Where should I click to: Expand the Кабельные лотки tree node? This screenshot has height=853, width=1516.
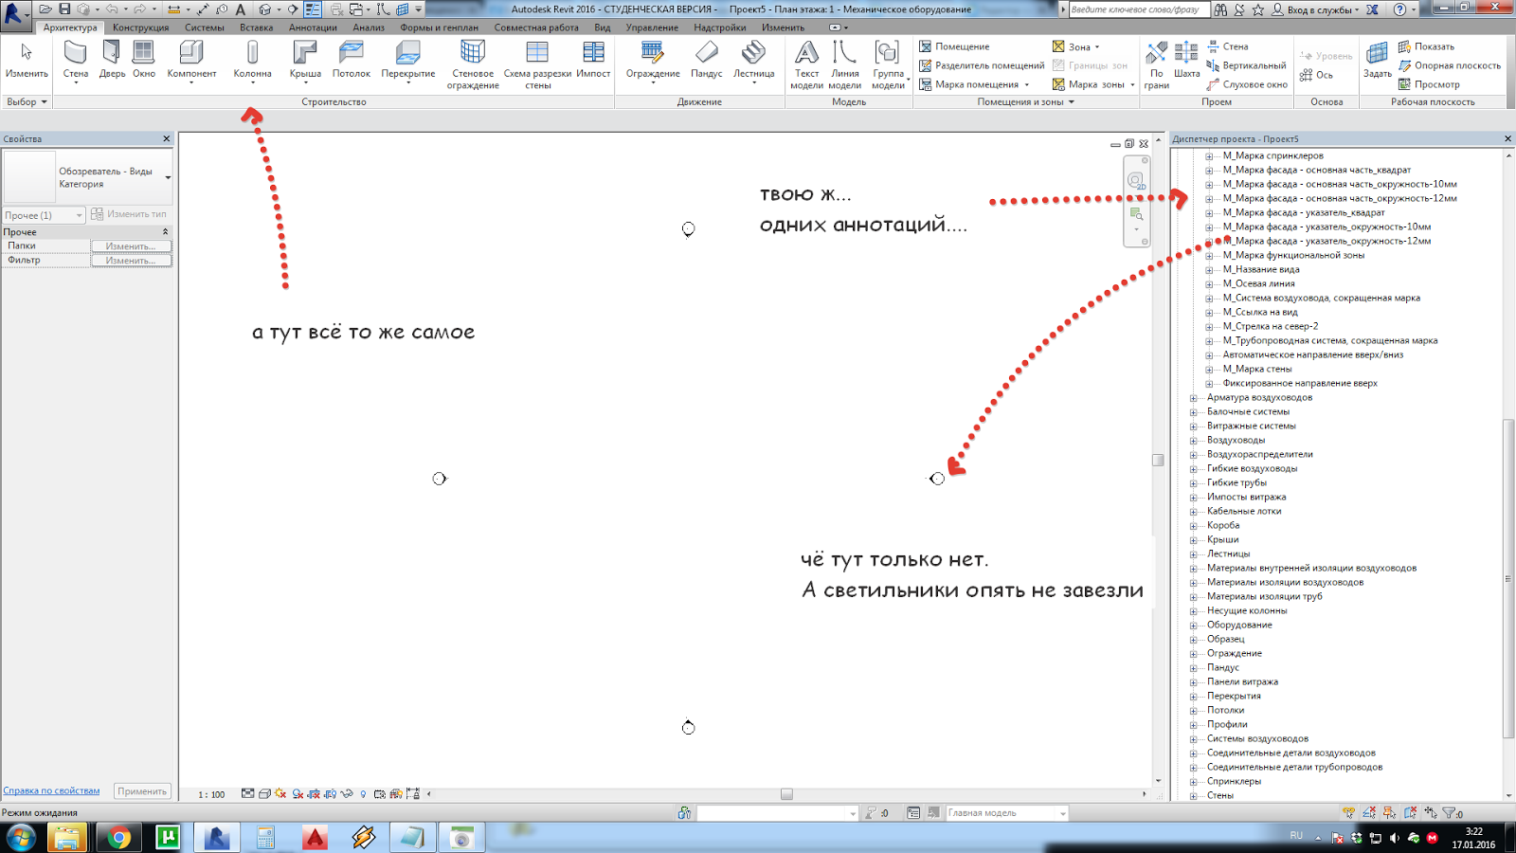click(x=1194, y=512)
